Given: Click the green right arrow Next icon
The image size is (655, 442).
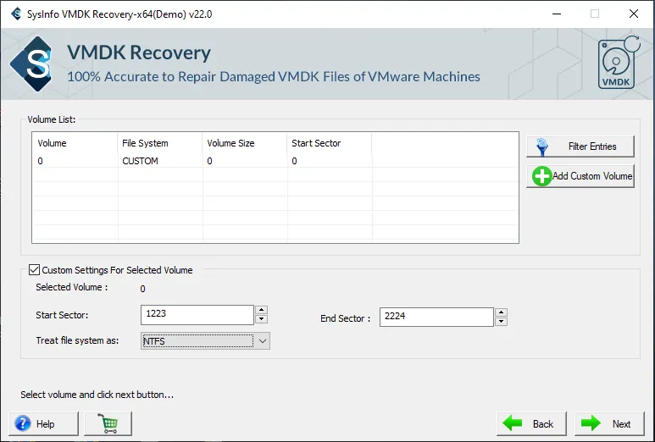Looking at the screenshot, I should pyautogui.click(x=591, y=423).
